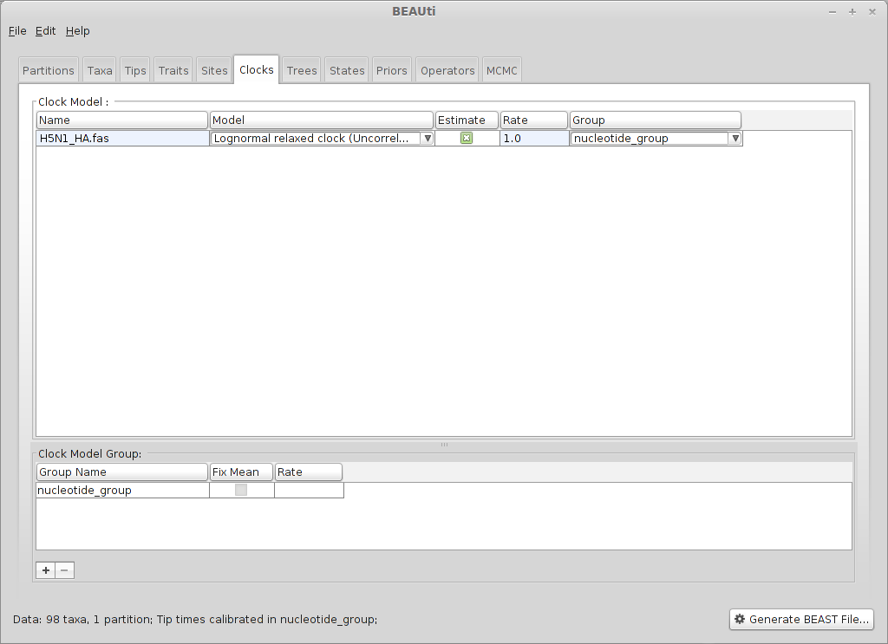Click the Group Name column header

121,472
